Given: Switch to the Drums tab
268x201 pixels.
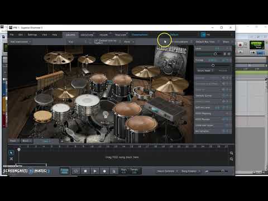Looking at the screenshot, I should pos(70,35).
